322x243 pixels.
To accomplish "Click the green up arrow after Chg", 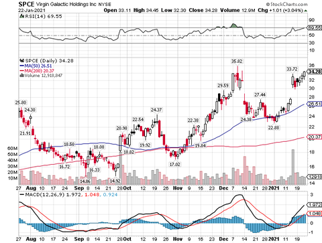I will click(x=306, y=11).
